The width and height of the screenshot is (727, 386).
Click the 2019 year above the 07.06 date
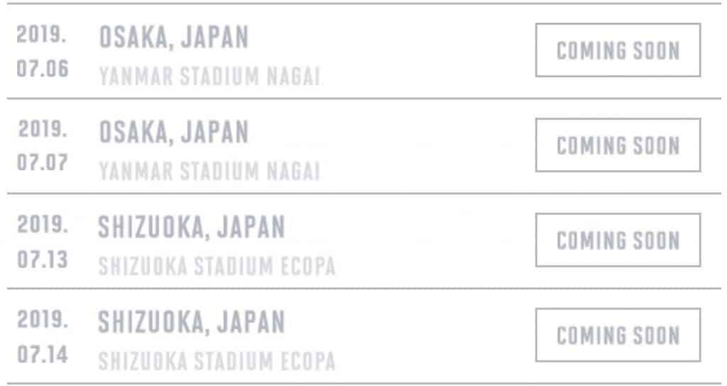(43, 34)
